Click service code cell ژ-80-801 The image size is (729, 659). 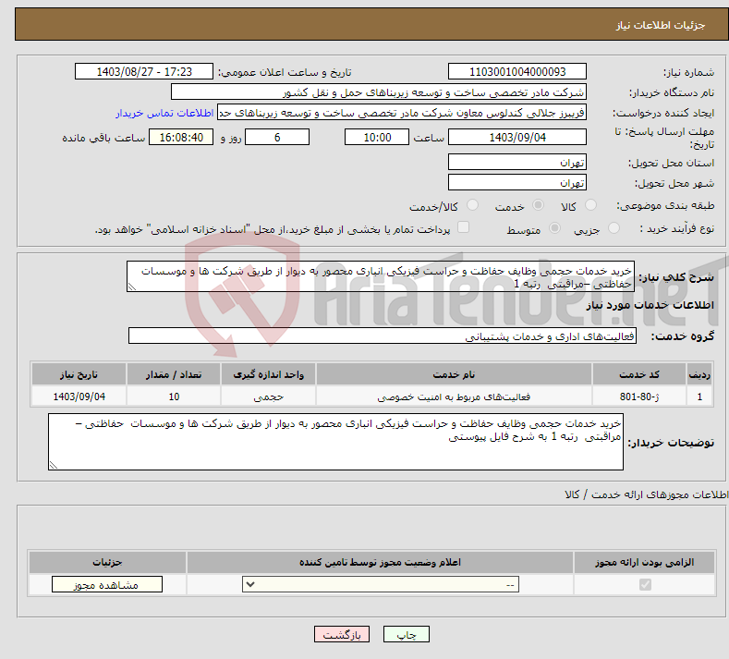[639, 397]
